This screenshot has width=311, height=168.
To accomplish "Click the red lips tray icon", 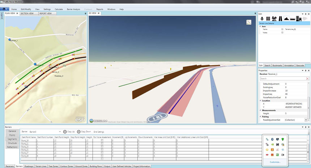I will [267, 155].
